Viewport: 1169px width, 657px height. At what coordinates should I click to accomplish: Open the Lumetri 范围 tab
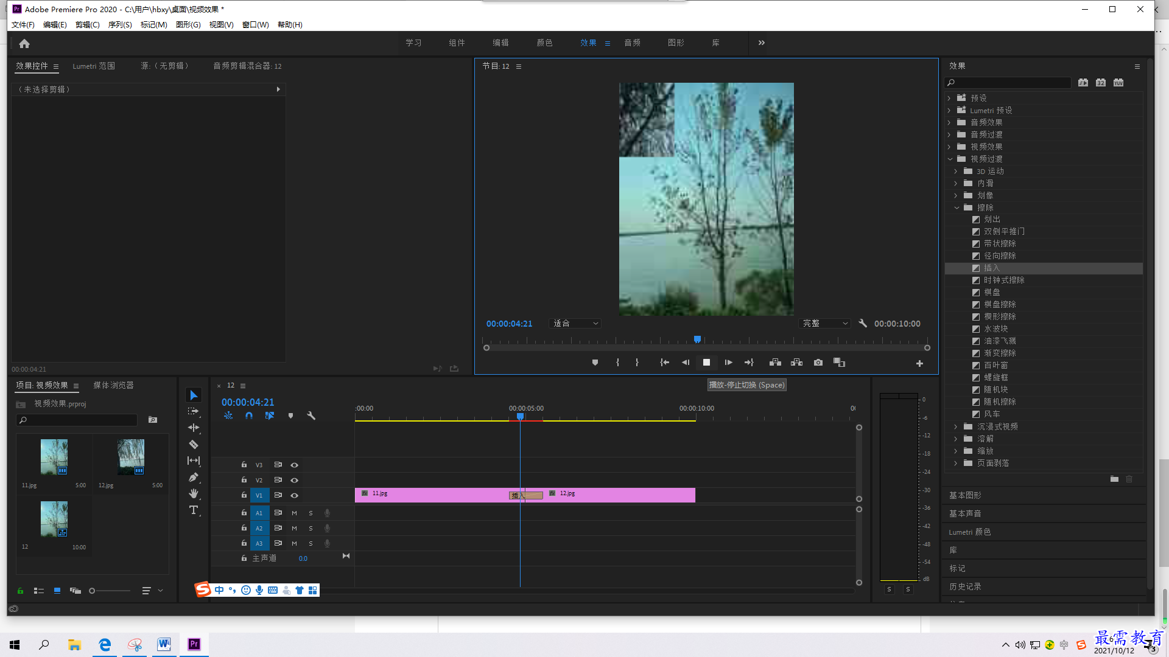(94, 66)
